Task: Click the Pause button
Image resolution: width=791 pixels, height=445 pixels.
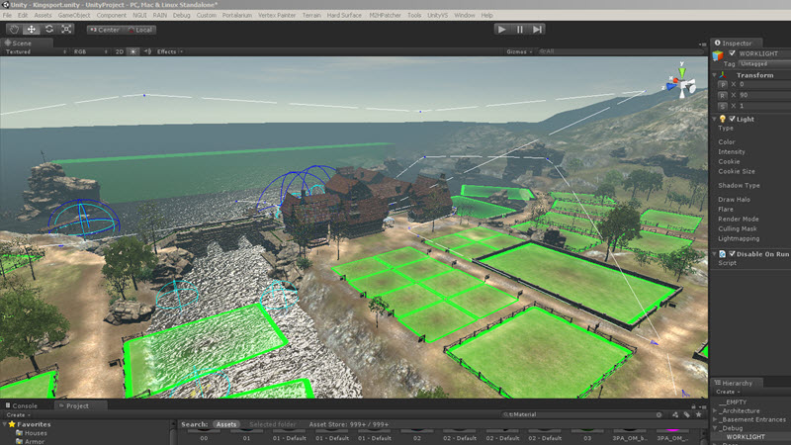Action: tap(520, 30)
